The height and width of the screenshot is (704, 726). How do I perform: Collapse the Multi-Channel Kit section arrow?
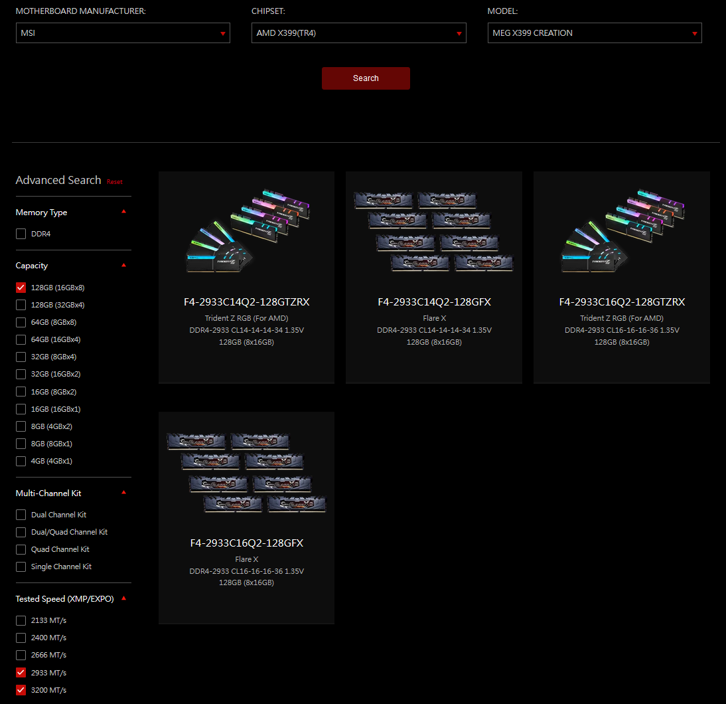[123, 493]
